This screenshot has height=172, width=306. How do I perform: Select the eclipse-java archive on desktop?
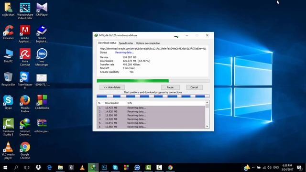pos(42,126)
